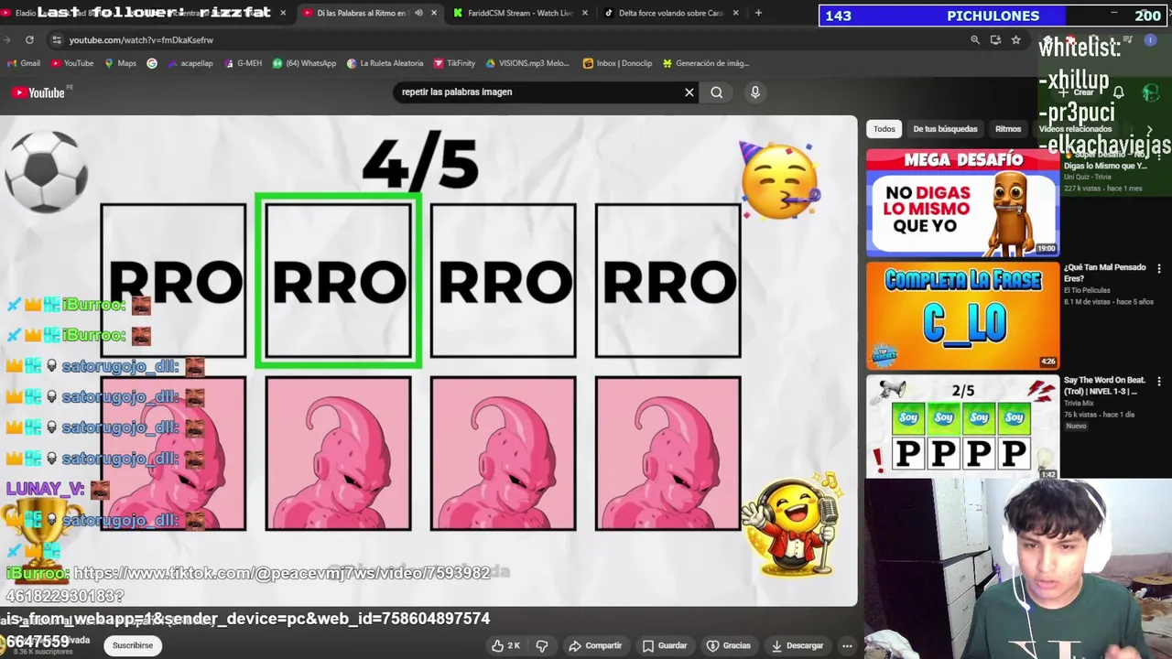Click the El Tío Películas channel name
The height and width of the screenshot is (659, 1172).
(1089, 290)
